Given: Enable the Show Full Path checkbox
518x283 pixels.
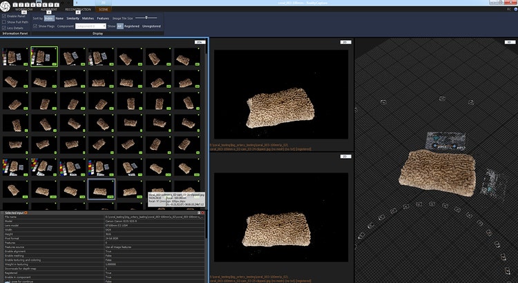Looking at the screenshot, I should [4, 21].
